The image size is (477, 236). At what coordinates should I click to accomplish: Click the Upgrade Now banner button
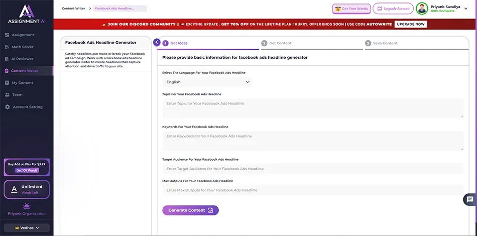(411, 24)
